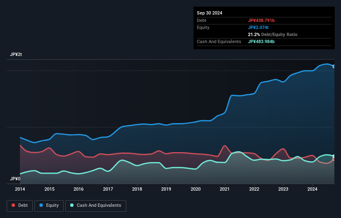
Task: Click the 2020 x-axis label
Action: pyautogui.click(x=196, y=189)
